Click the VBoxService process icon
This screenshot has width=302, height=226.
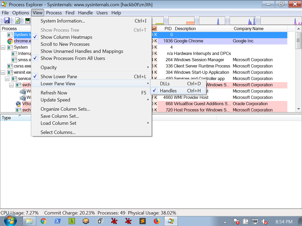pyautogui.click(x=19, y=104)
